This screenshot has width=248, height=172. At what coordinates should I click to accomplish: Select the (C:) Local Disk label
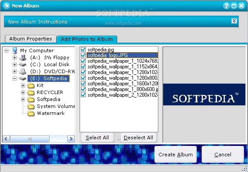50,64
